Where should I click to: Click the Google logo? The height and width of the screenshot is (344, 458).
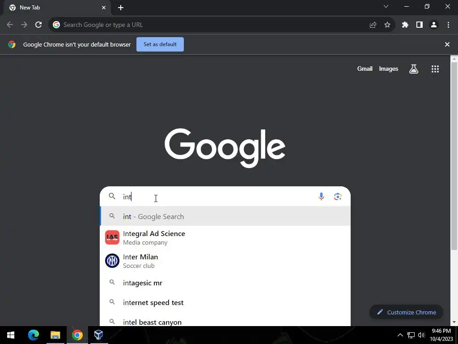coord(225,148)
